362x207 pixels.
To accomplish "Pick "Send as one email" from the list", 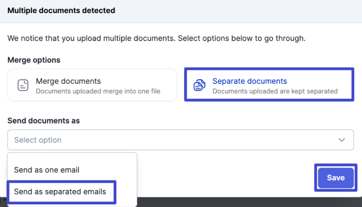I will [47, 170].
